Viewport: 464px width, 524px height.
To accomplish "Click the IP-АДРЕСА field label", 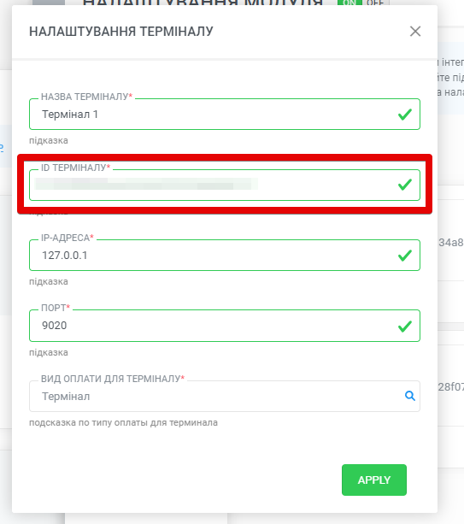I will 68,238.
